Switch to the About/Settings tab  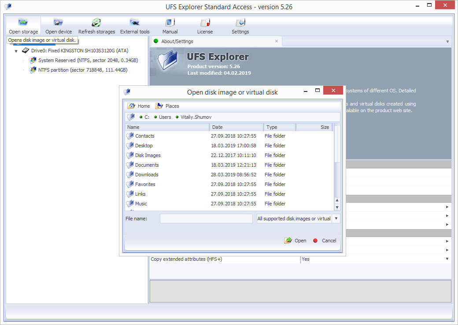point(177,41)
